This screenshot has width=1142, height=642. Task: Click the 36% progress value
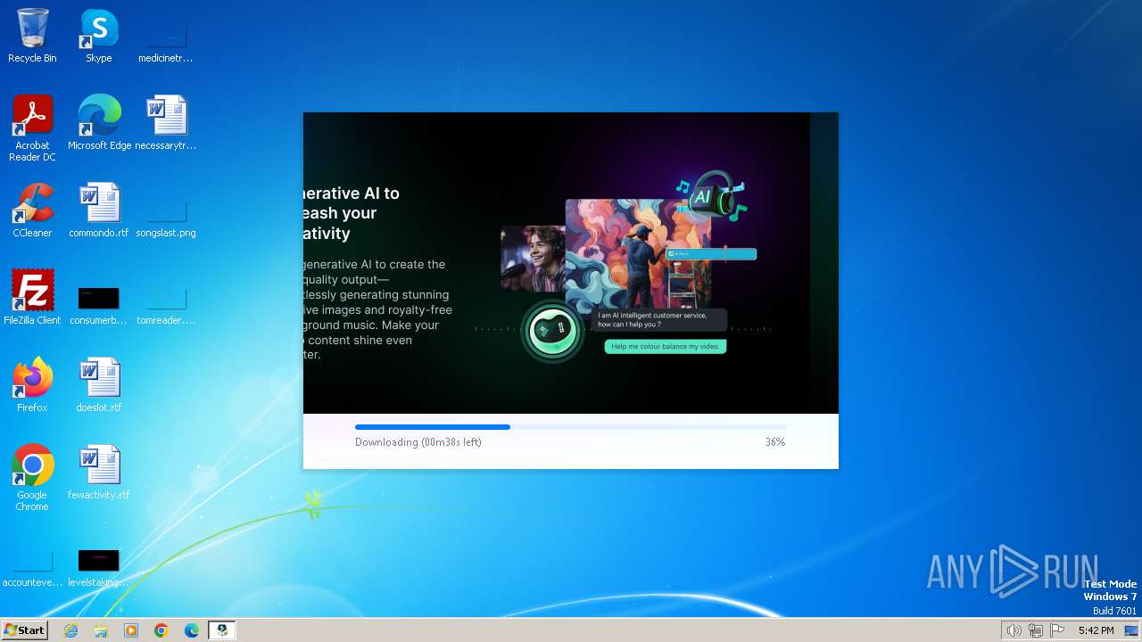coord(775,442)
